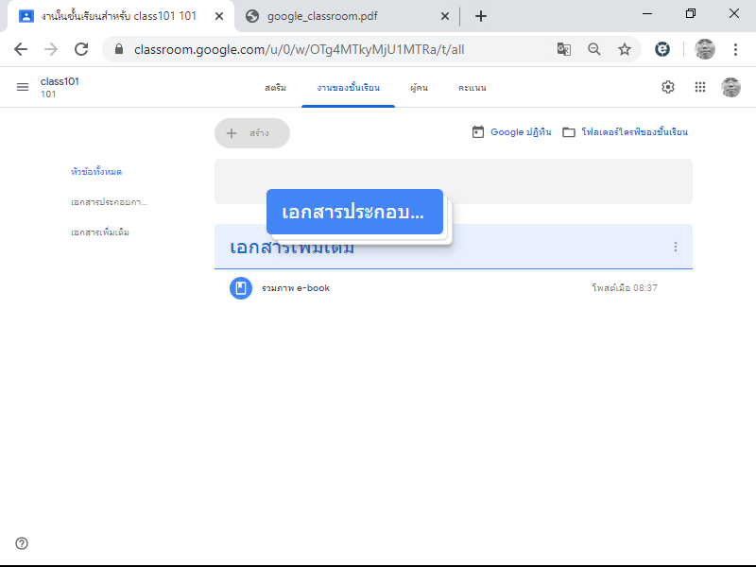Open the สตรีม tab

tap(275, 88)
